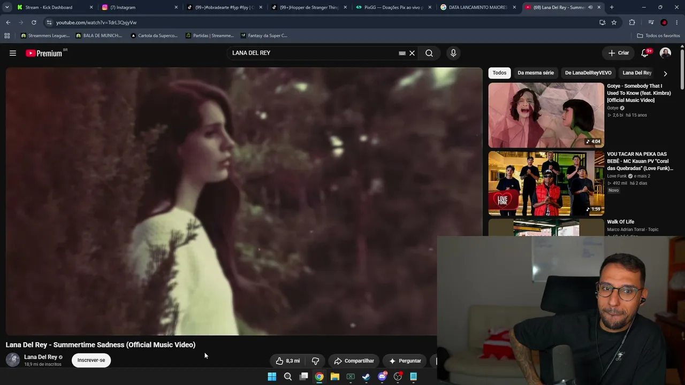This screenshot has width=685, height=385.
Task: Open Steam from the taskbar
Action: (x=366, y=376)
